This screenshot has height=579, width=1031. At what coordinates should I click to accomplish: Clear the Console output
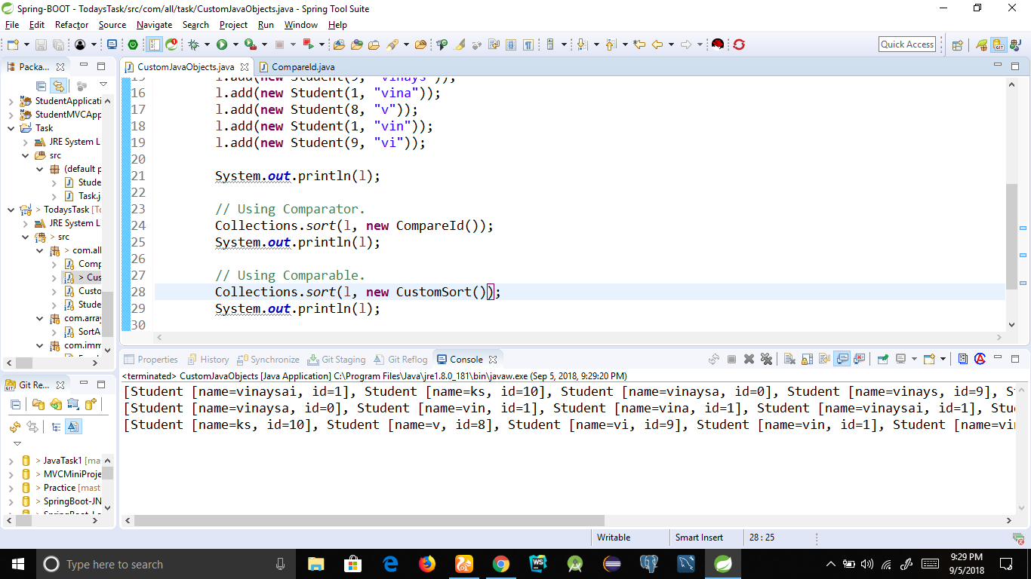[x=789, y=360]
